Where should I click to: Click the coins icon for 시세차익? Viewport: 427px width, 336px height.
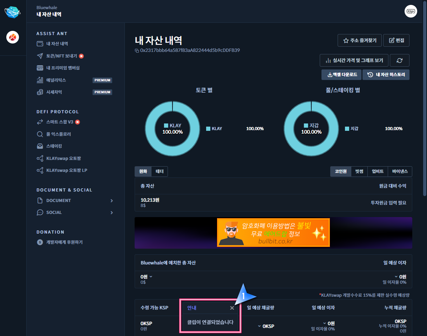coord(40,92)
